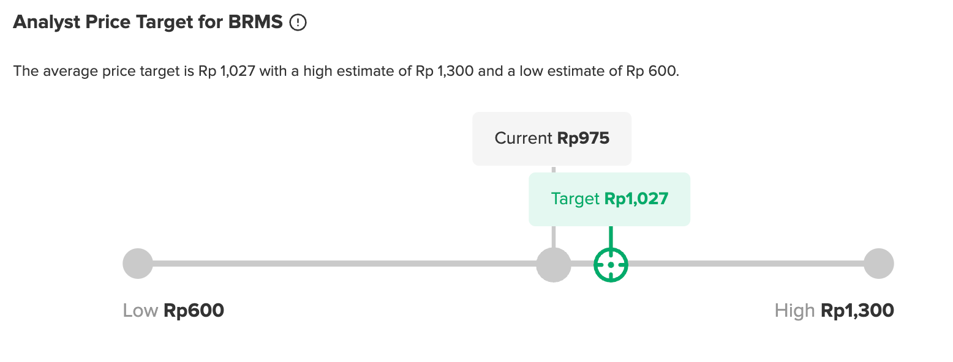Select the gray current price dot
The height and width of the screenshot is (362, 953).
coord(553,265)
